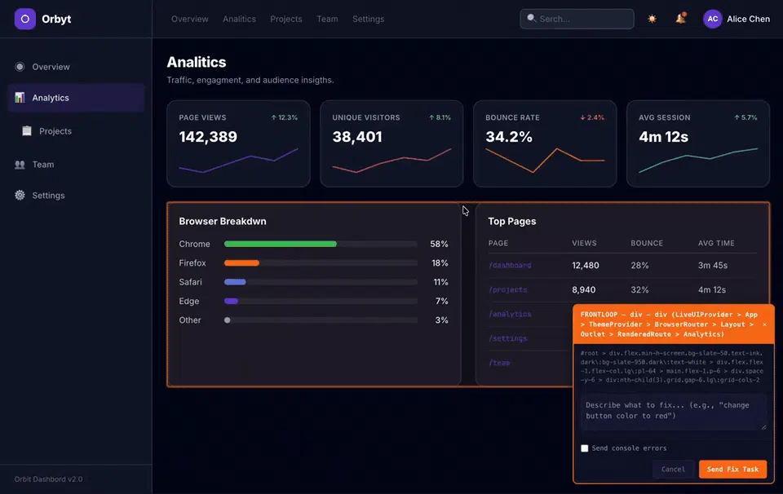Viewport: 783px width, 494px height.
Task: Click the Other browser progress bar
Action: point(321,320)
